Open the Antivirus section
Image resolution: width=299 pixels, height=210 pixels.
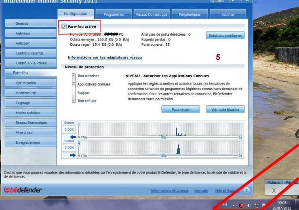(31, 33)
